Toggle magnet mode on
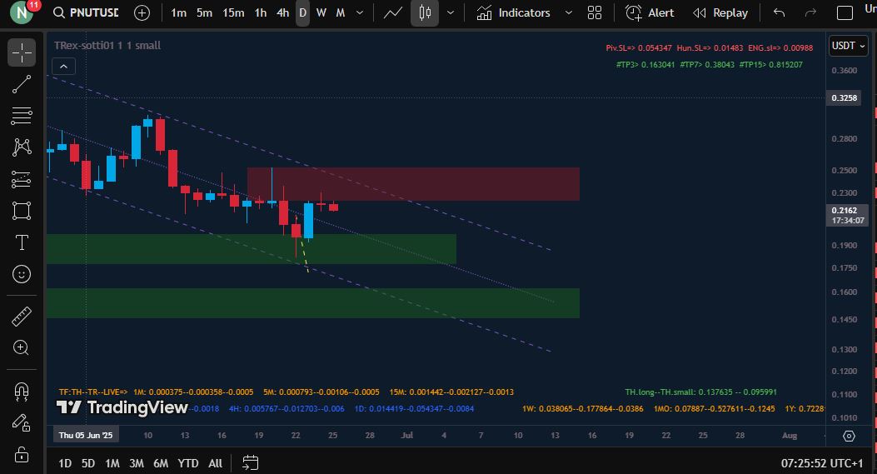Image resolution: width=877 pixels, height=474 pixels. pyautogui.click(x=22, y=390)
